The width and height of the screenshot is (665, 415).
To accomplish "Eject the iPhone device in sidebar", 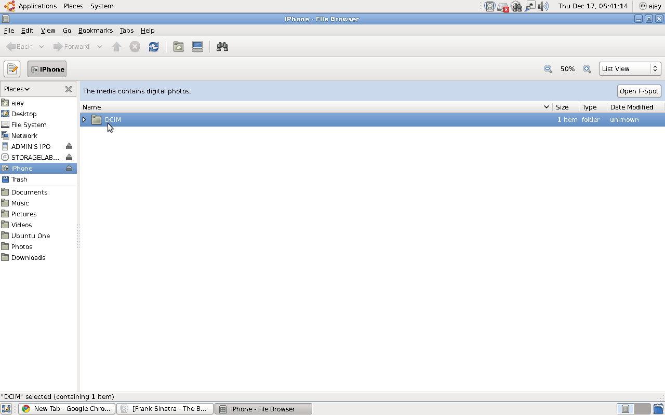I will tap(69, 168).
